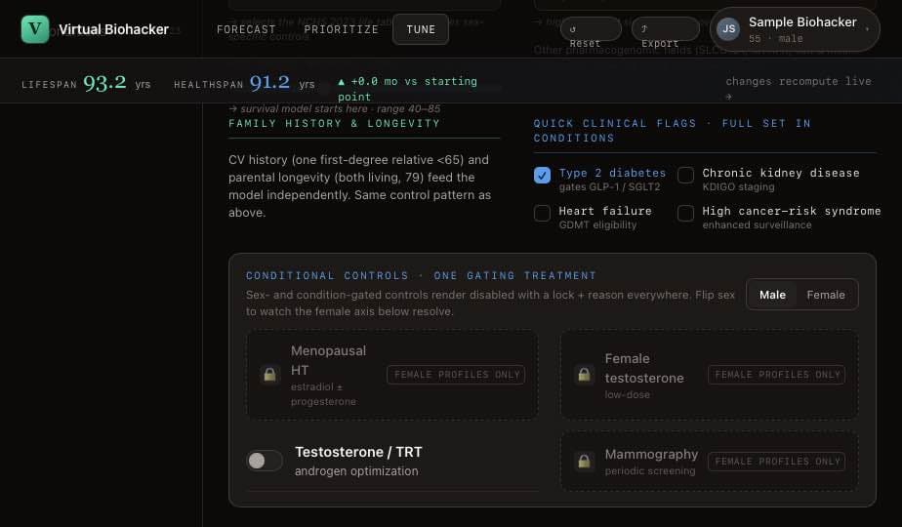902x527 pixels.
Task: Click the green V Virtual Biohacker logo
Action: [35, 29]
